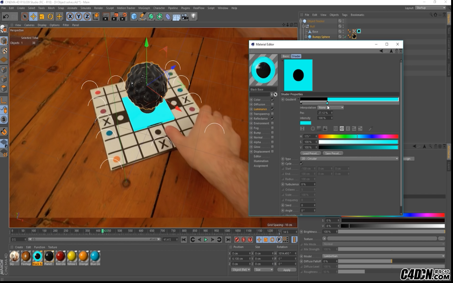The width and height of the screenshot is (453, 283).
Task: Render active view clapperboard icon
Action: coord(106,17)
